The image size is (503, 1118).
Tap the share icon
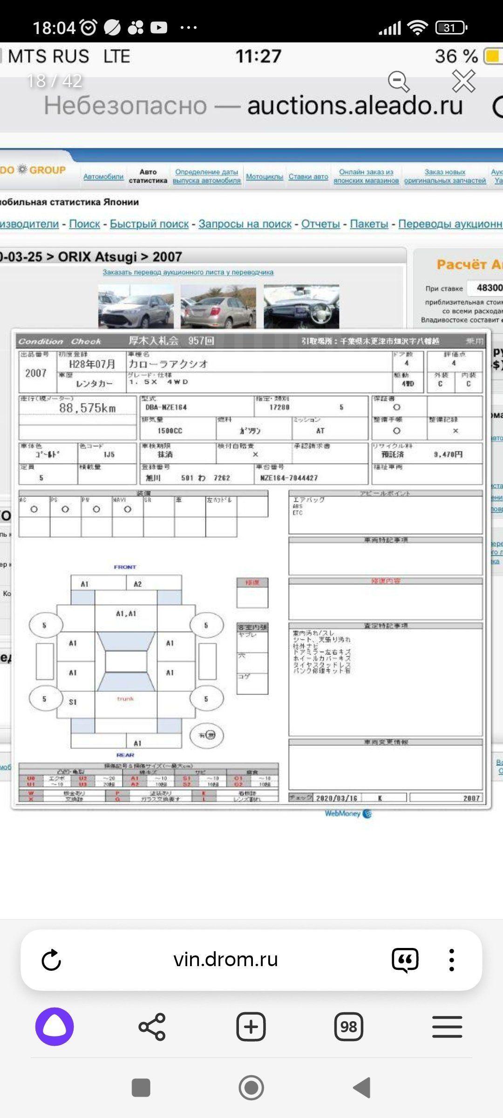click(x=152, y=1027)
